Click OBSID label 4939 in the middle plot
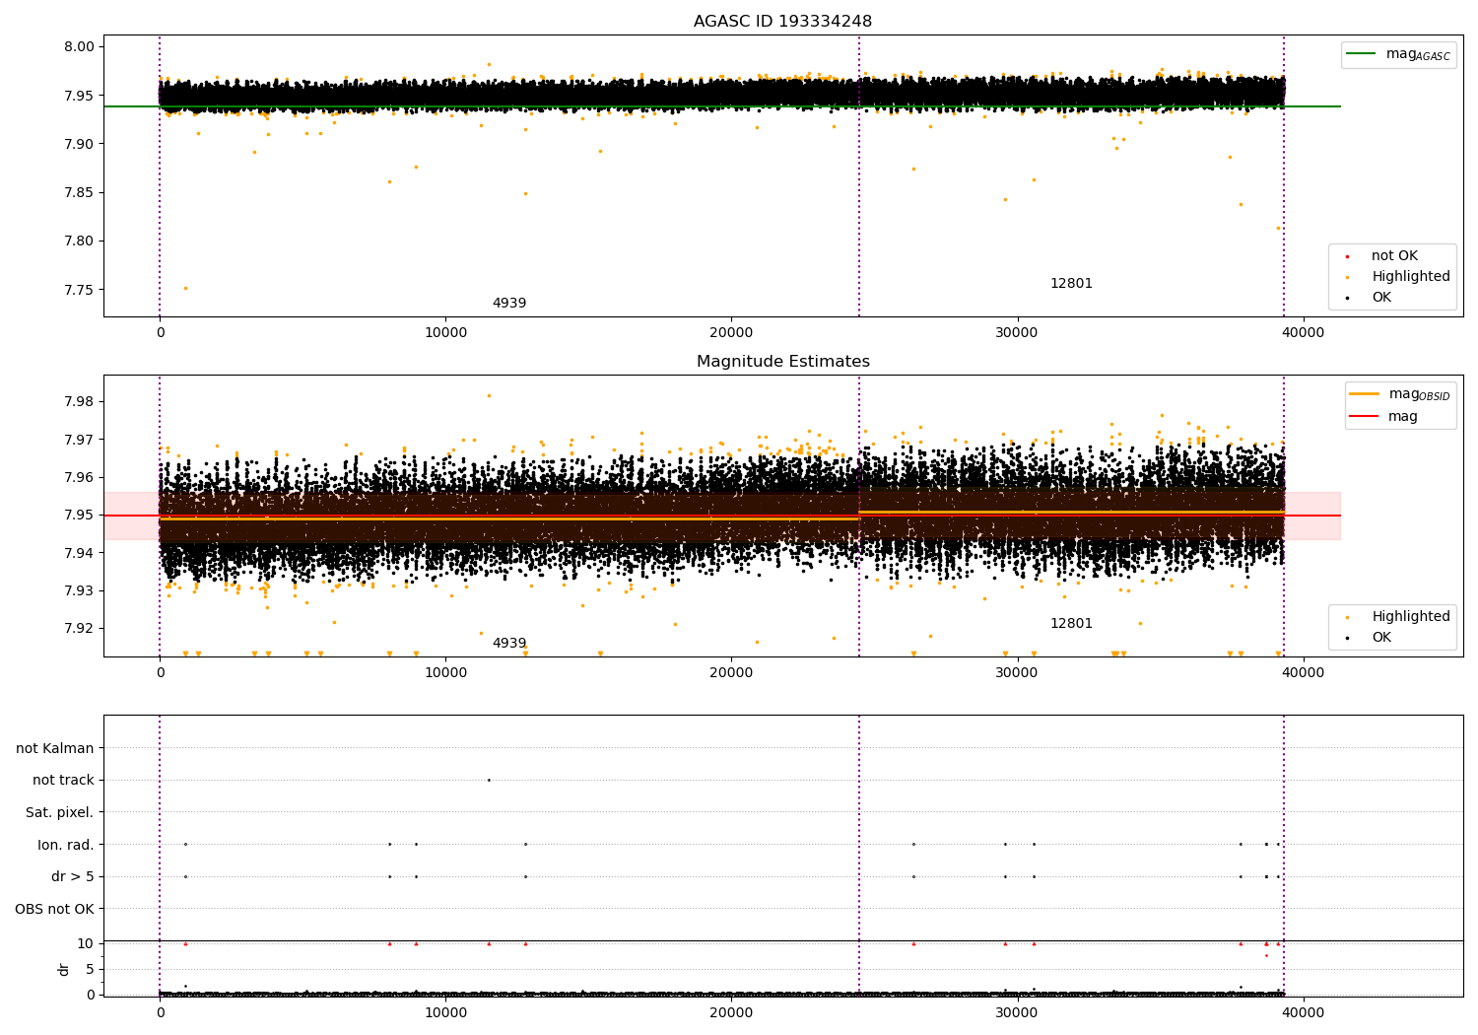This screenshot has width=1478, height=1035. (x=509, y=644)
